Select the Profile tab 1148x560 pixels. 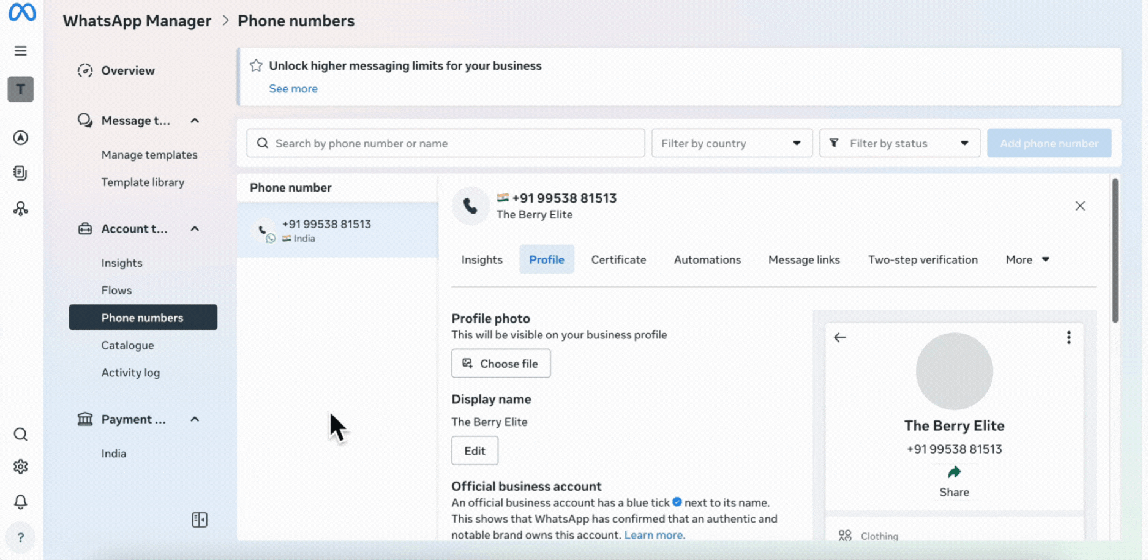pos(547,259)
